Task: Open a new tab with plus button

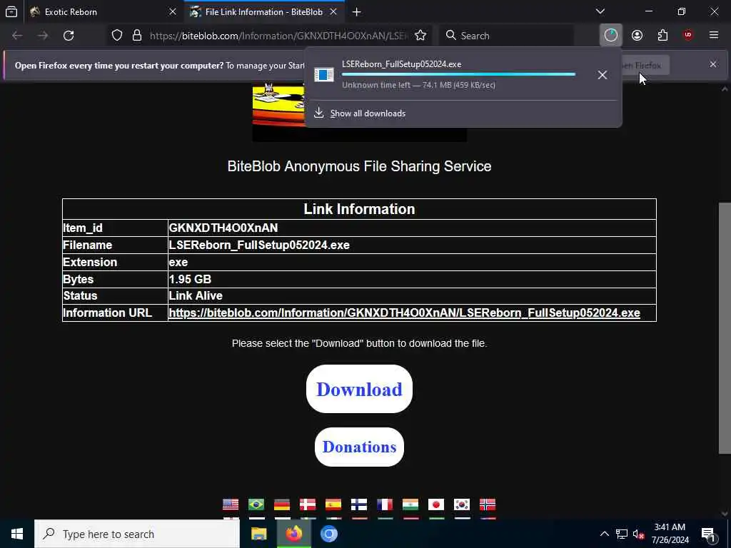Action: 357,12
